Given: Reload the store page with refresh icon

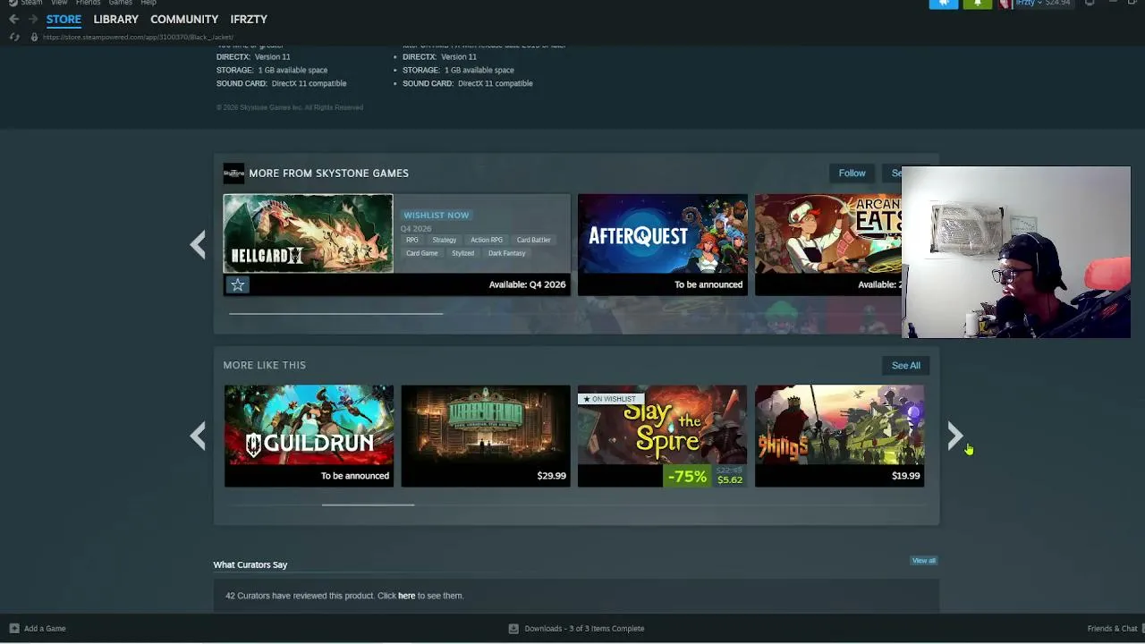Looking at the screenshot, I should (14, 37).
